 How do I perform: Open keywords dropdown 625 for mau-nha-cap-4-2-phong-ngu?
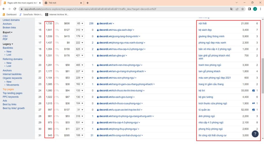[79, 49]
